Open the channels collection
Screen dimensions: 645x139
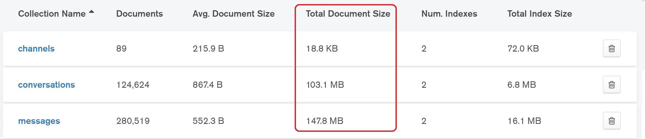(x=36, y=48)
